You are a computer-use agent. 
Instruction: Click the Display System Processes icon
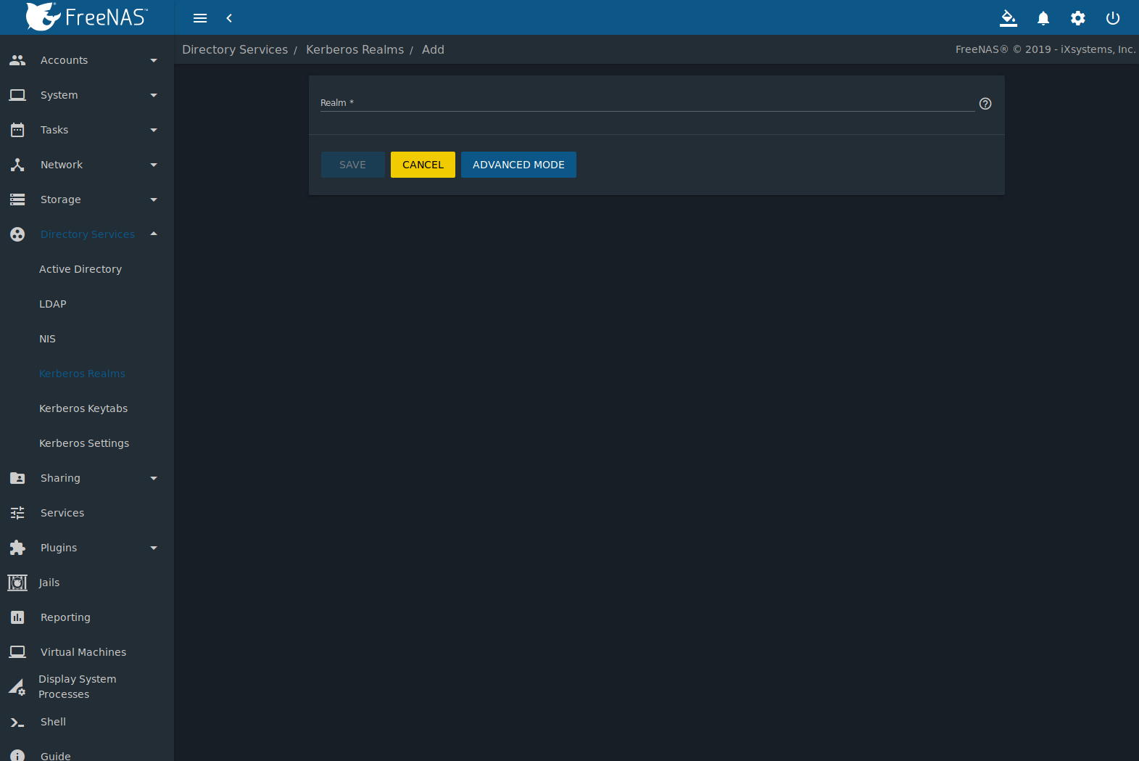(17, 687)
